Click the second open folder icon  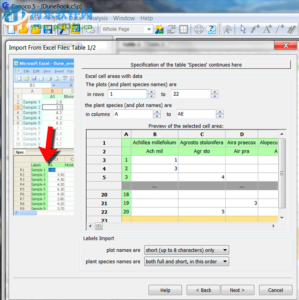[36, 29]
